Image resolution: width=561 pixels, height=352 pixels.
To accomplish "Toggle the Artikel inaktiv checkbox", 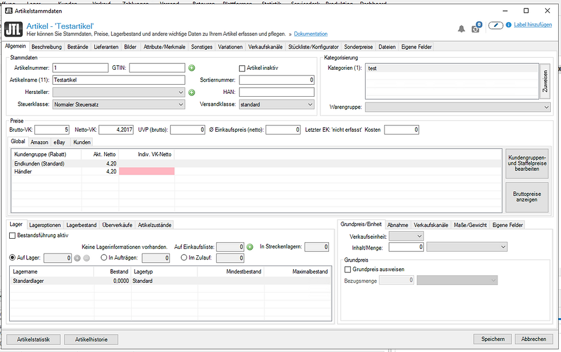I will (x=242, y=68).
